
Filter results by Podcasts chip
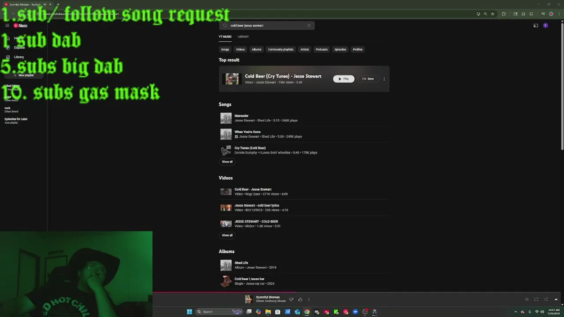(321, 49)
